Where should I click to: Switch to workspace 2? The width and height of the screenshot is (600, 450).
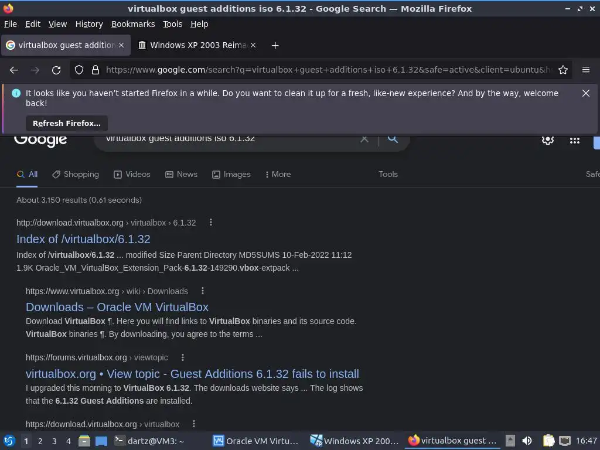pos(40,441)
